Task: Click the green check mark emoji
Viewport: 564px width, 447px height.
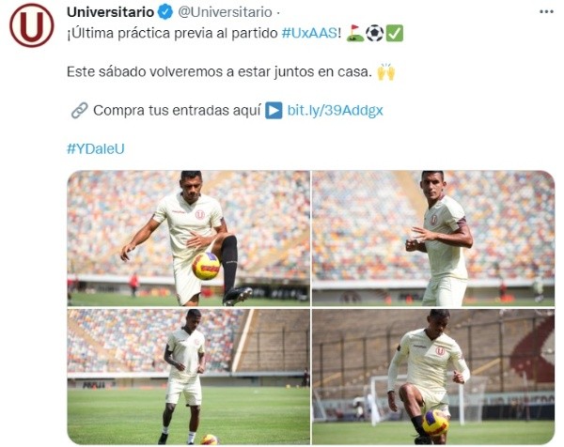Action: [395, 33]
